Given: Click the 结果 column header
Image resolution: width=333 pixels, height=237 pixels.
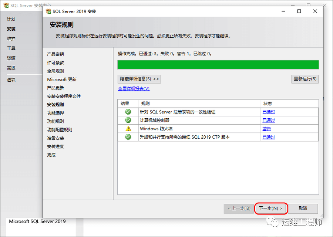Looking at the screenshot, I should (x=128, y=104).
